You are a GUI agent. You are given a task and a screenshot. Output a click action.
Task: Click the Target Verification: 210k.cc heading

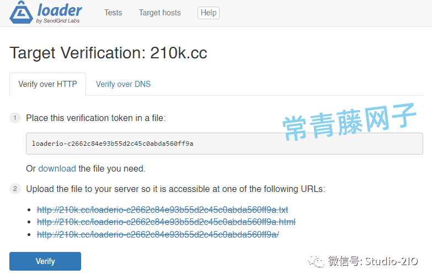pos(108,53)
